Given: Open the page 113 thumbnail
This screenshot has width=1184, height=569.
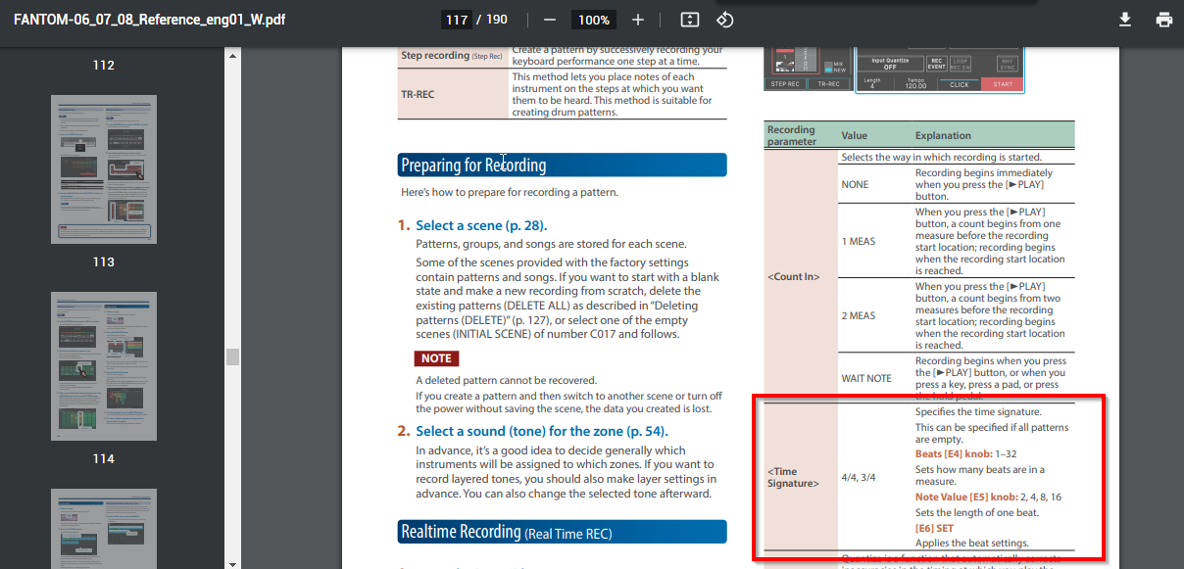Looking at the screenshot, I should [104, 169].
